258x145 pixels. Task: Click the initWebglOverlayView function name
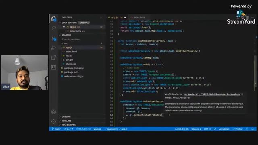click(x=152, y=41)
